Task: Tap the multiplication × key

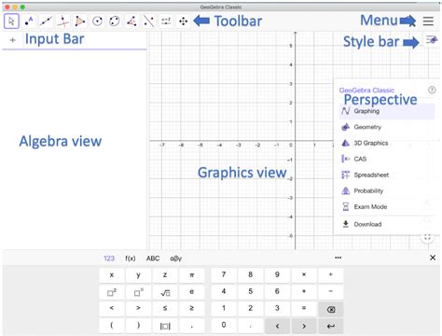Action: coord(304,274)
